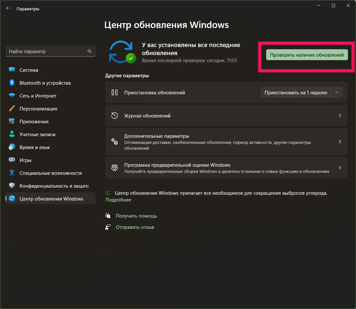The height and width of the screenshot is (309, 356).
Task: Select Конфиденциальность и защита section
Action: pos(51,186)
